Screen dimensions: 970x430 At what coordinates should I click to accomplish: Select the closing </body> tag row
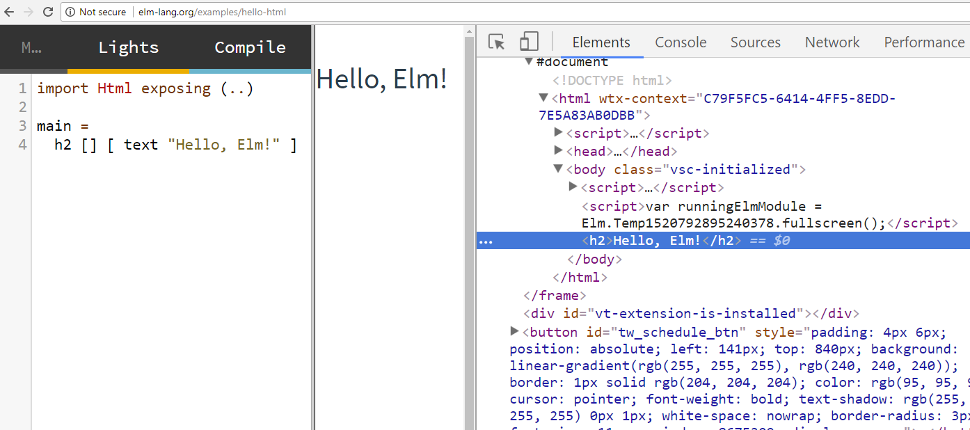(594, 260)
